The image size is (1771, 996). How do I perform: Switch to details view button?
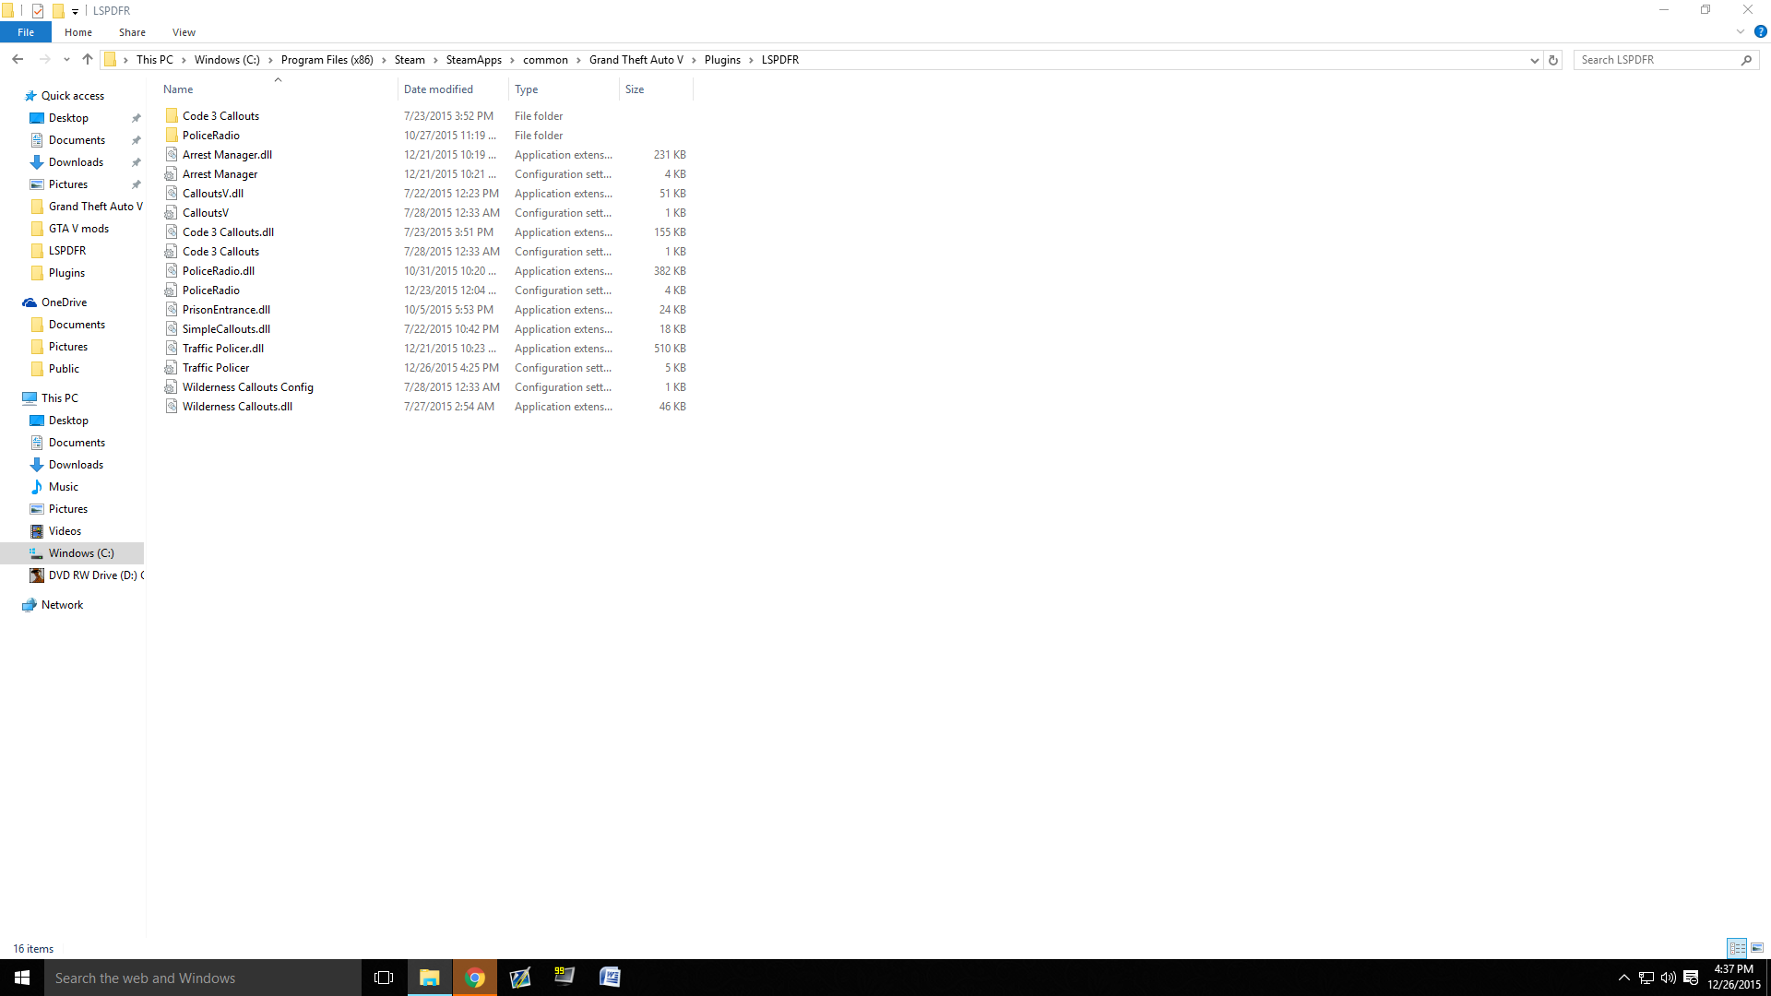pos(1737,948)
